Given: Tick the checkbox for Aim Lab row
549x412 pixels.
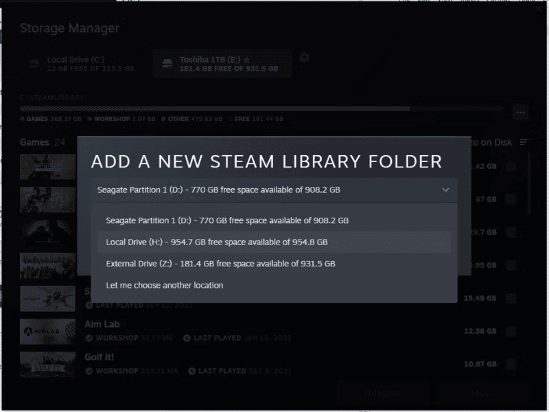Looking at the screenshot, I should coord(511,331).
